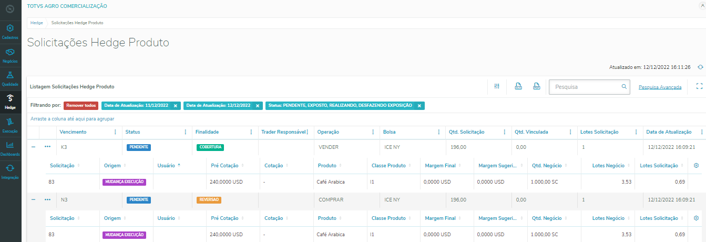
Task: Click the group-by column drop area text
Action: click(72, 119)
